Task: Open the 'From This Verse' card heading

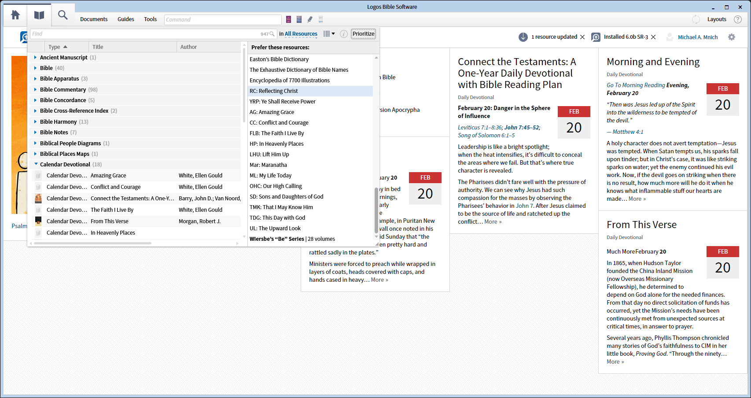Action: (x=641, y=225)
